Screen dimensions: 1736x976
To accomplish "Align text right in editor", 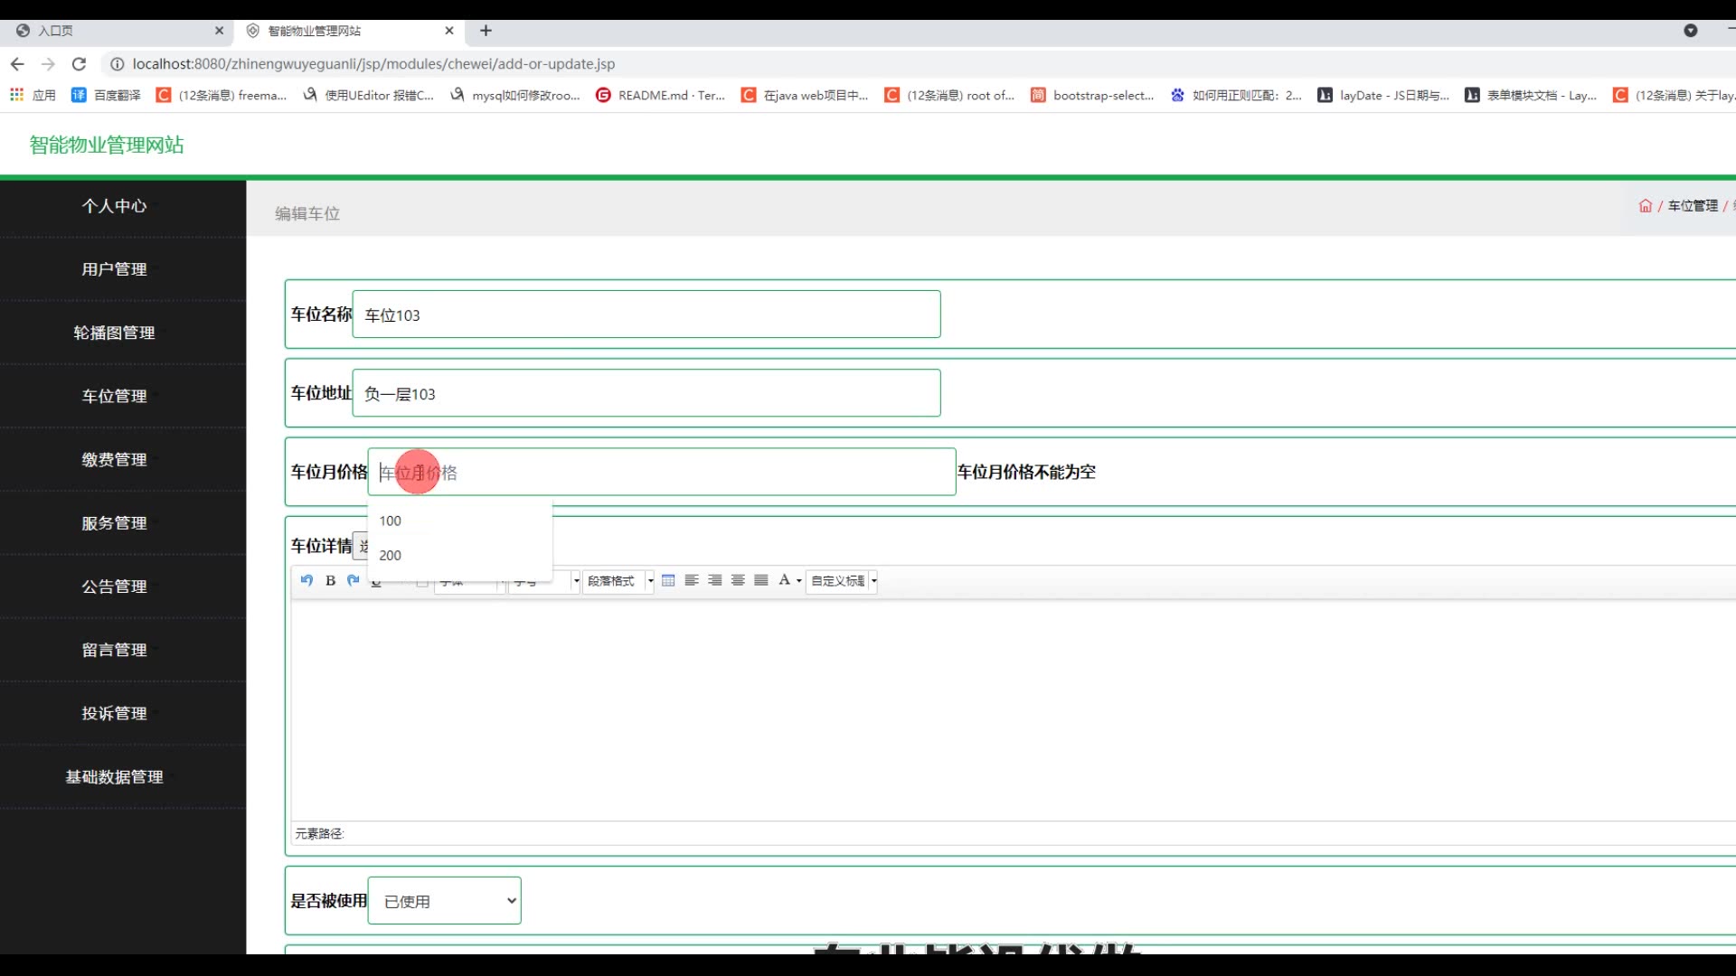I will (715, 580).
